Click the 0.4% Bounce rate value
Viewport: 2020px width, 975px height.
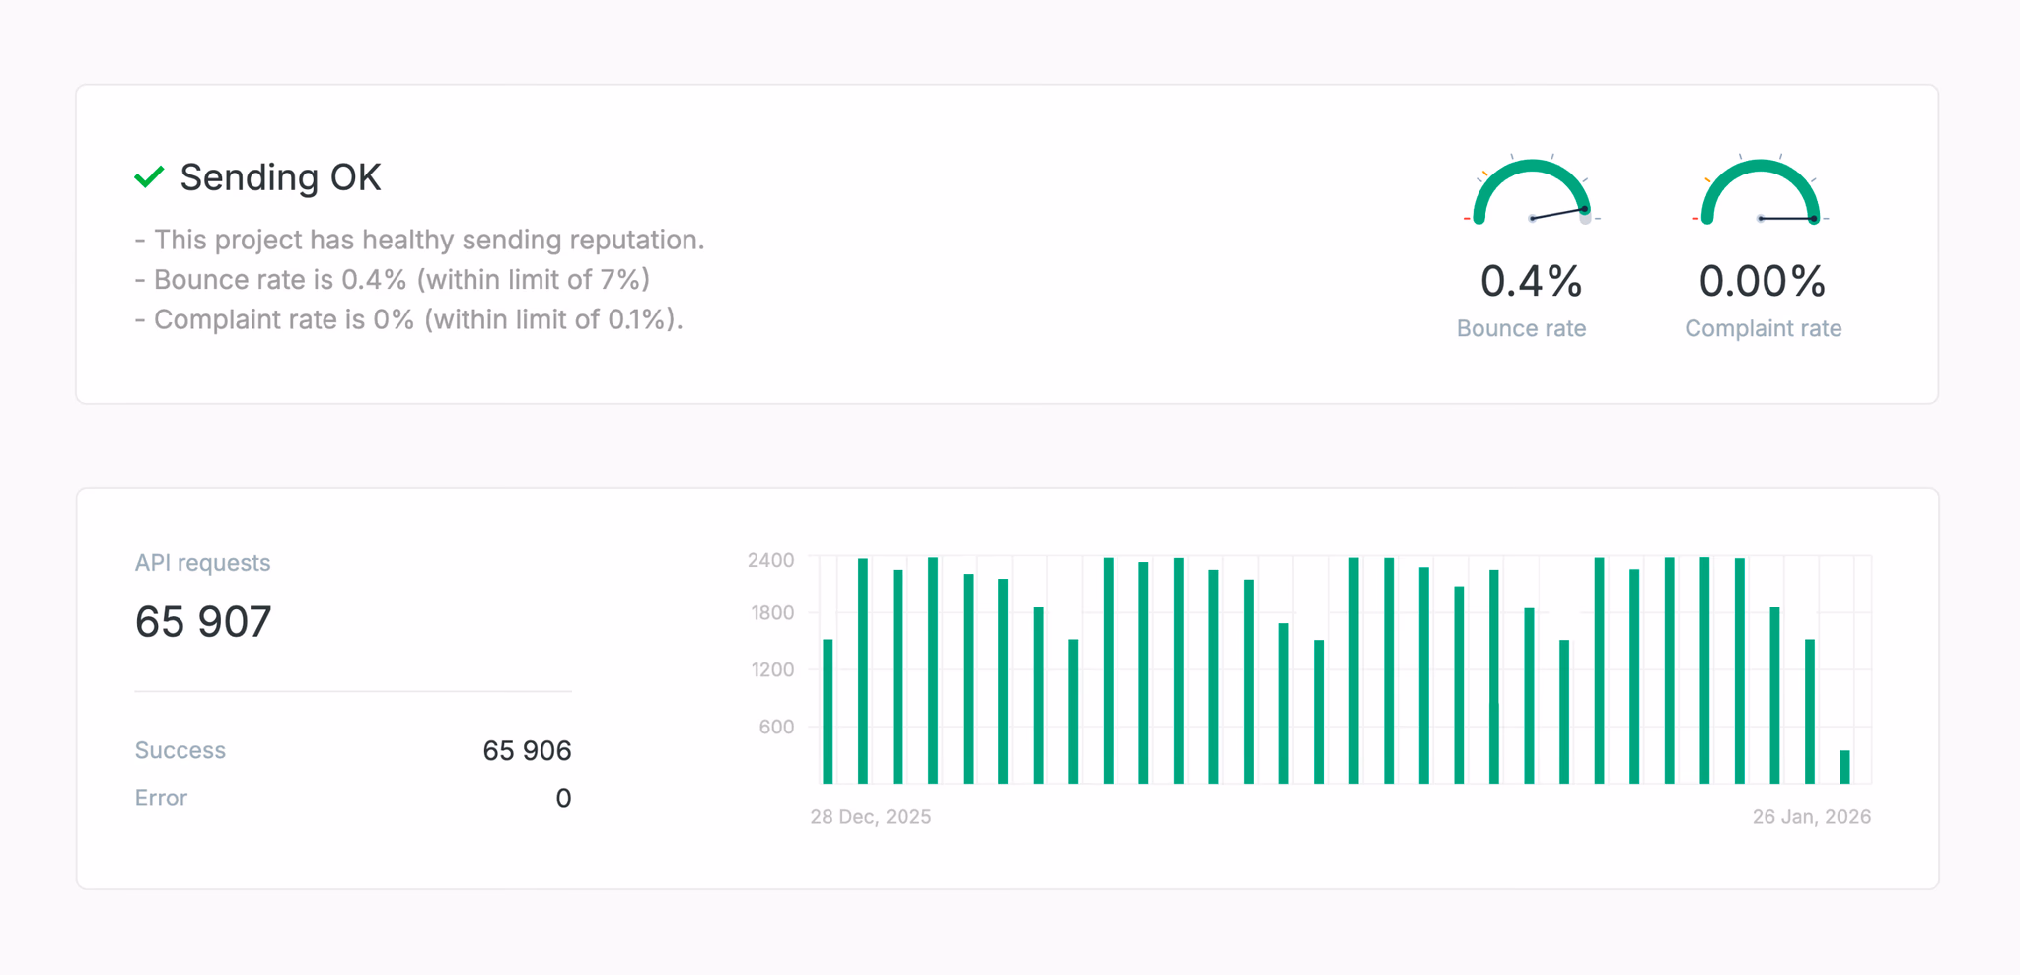tap(1530, 281)
